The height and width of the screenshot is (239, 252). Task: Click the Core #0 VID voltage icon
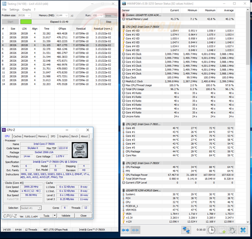click(x=123, y=31)
